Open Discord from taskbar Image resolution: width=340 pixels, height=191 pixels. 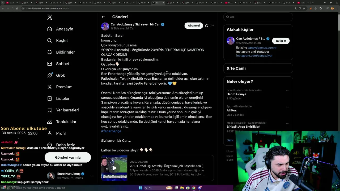click(x=200, y=188)
